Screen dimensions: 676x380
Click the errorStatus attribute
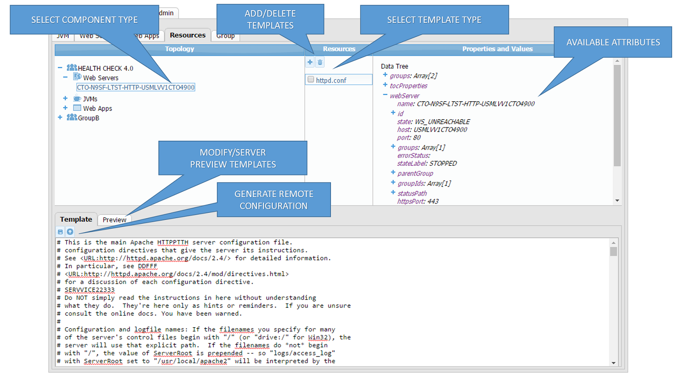click(414, 155)
